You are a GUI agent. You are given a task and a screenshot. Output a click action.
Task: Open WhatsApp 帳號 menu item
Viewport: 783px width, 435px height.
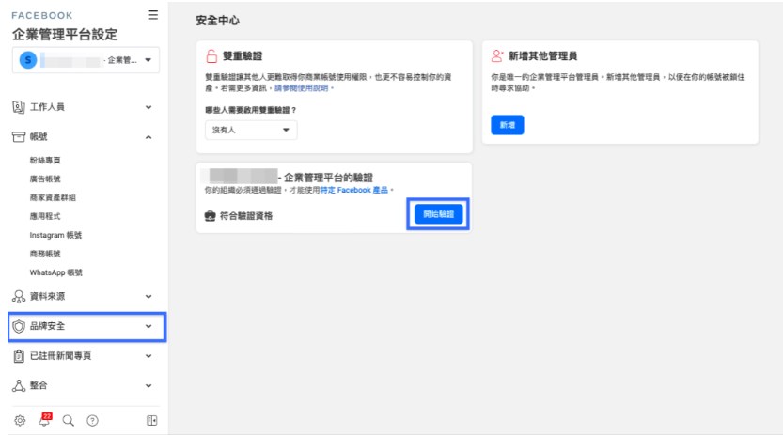(56, 272)
